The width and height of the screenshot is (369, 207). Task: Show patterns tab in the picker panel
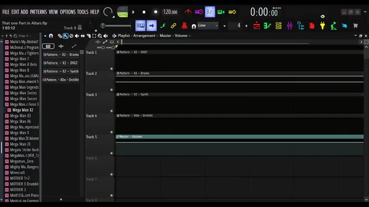tap(48, 46)
